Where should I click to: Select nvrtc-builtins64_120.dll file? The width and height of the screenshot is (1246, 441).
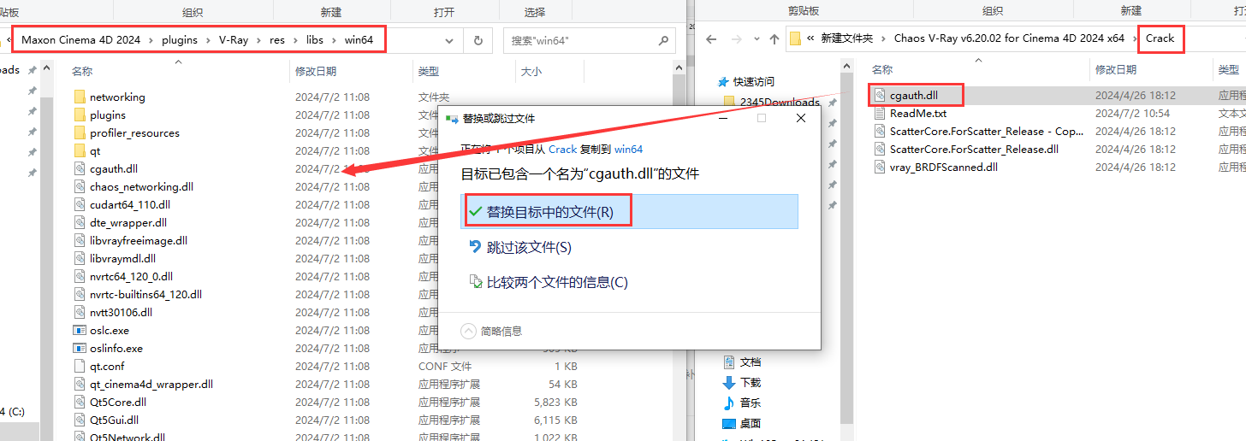click(145, 295)
